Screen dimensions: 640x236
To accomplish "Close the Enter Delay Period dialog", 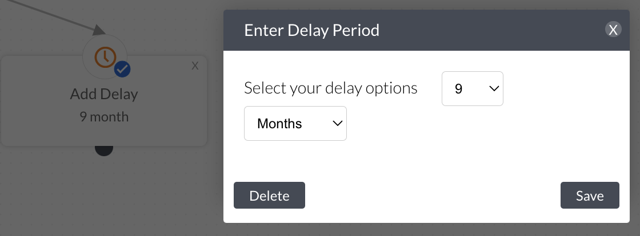I will click(613, 30).
